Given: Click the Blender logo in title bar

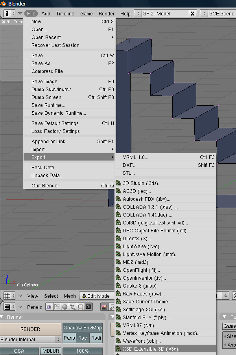Looking at the screenshot, I should 3,4.
